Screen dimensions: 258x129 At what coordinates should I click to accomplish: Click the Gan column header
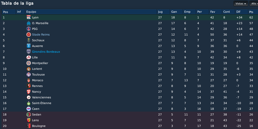click(x=176, y=12)
